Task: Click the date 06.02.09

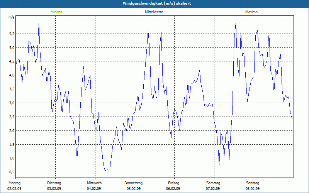Action: (173, 189)
